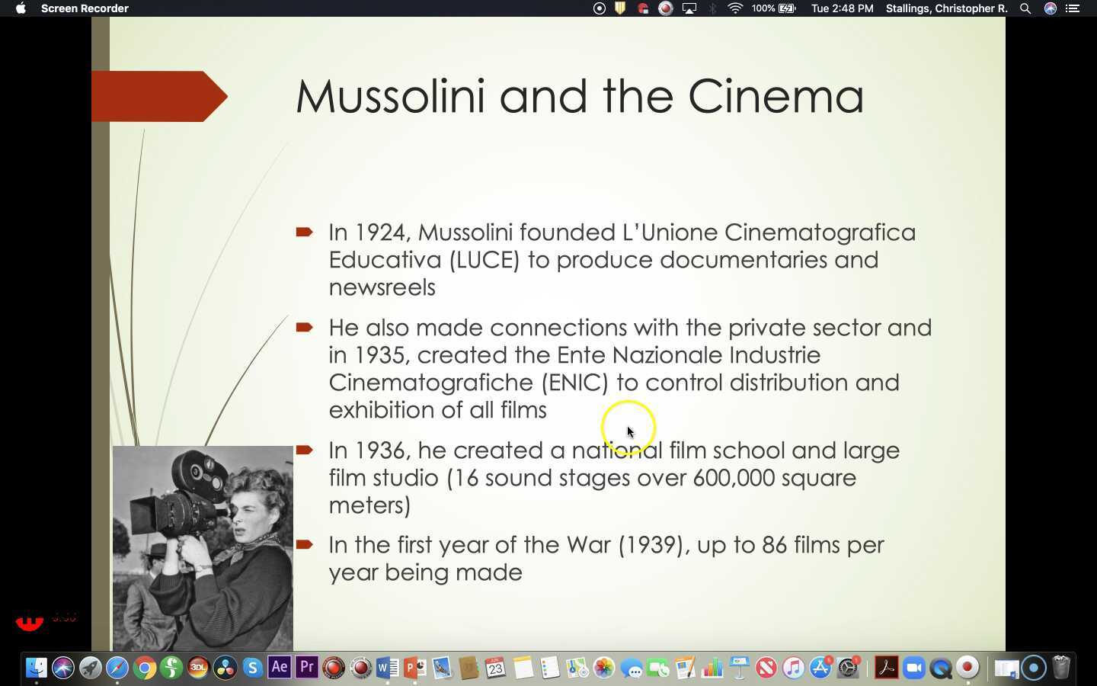
Task: Open the Wi-Fi status menu
Action: click(x=735, y=8)
